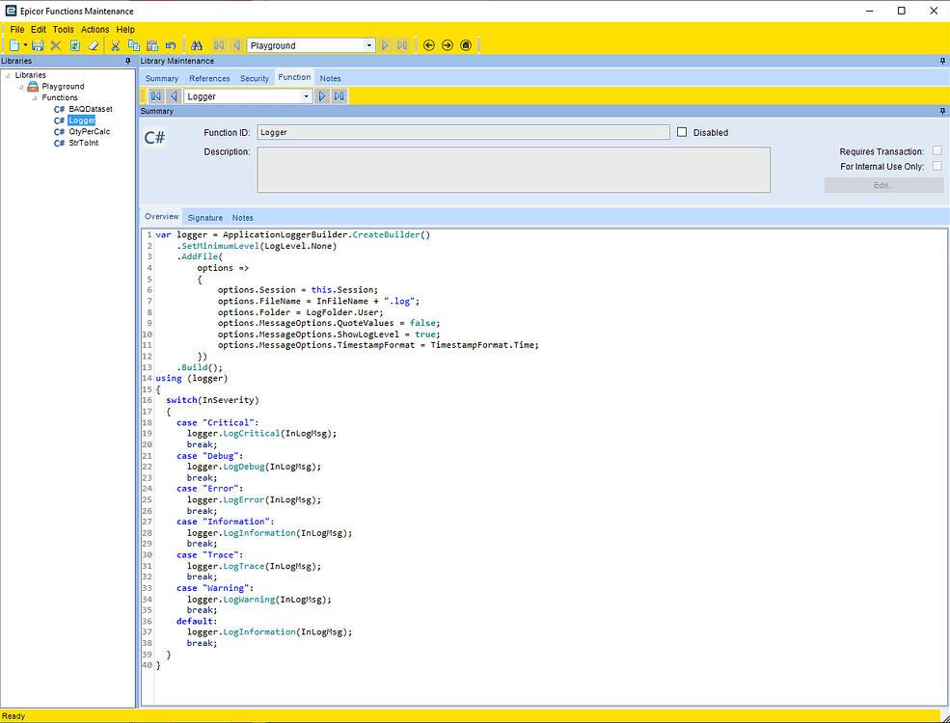Click the Delete record X icon
This screenshot has height=723, width=950.
[x=55, y=44]
